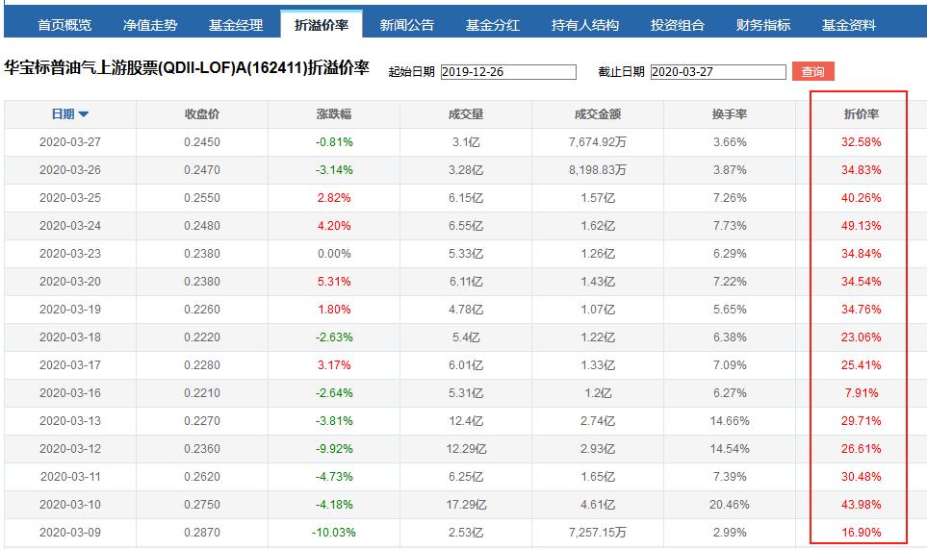The image size is (927, 549).
Task: Open the 基金分红 tab
Action: (x=493, y=25)
